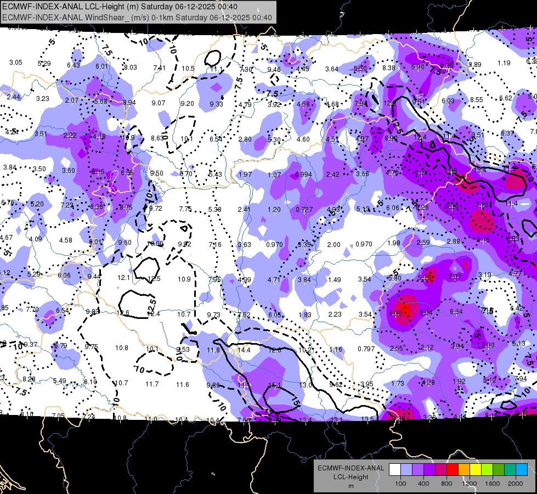537x494 pixels.
Task: Click the wind shear value '1.49'
Action: click(334, 280)
